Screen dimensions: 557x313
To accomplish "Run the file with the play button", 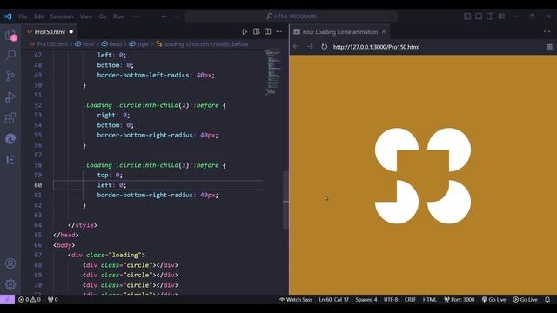I will coord(245,31).
